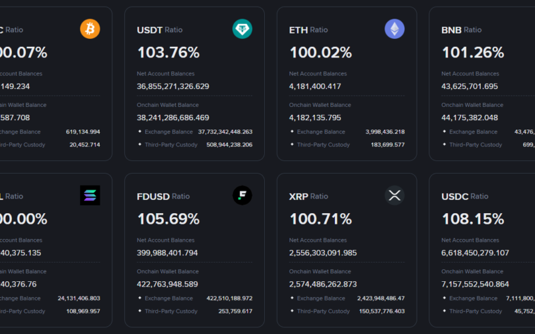Click the FDUSD Net Account Balances label
The width and height of the screenshot is (535, 334).
point(165,240)
